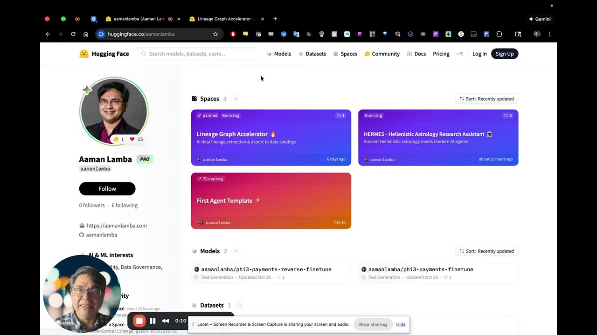Open the https://aamanlamba.com website link
The width and height of the screenshot is (597, 335).
point(117,226)
